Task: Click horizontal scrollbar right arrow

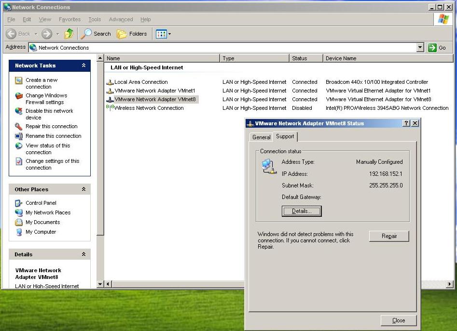Action: (x=450, y=284)
